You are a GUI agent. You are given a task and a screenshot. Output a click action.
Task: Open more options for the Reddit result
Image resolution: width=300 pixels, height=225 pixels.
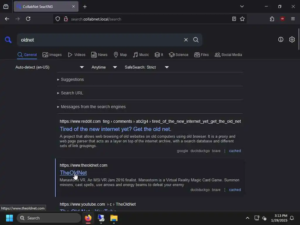[x=225, y=151]
